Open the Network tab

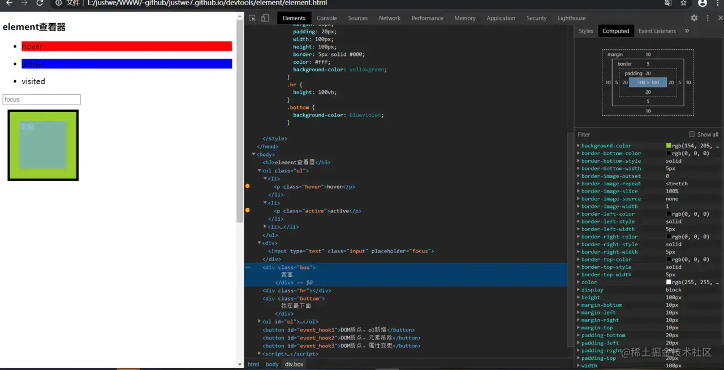click(390, 18)
